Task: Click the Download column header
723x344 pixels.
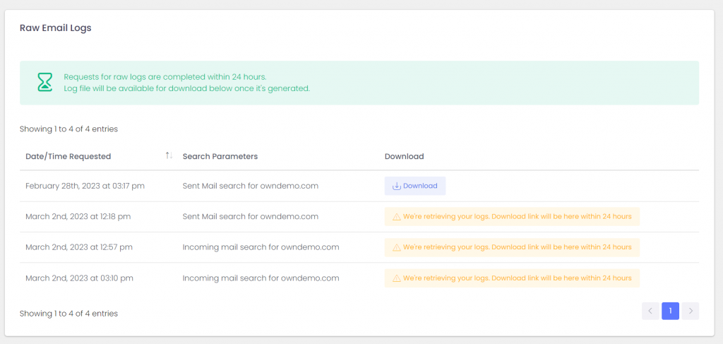Action: click(404, 156)
